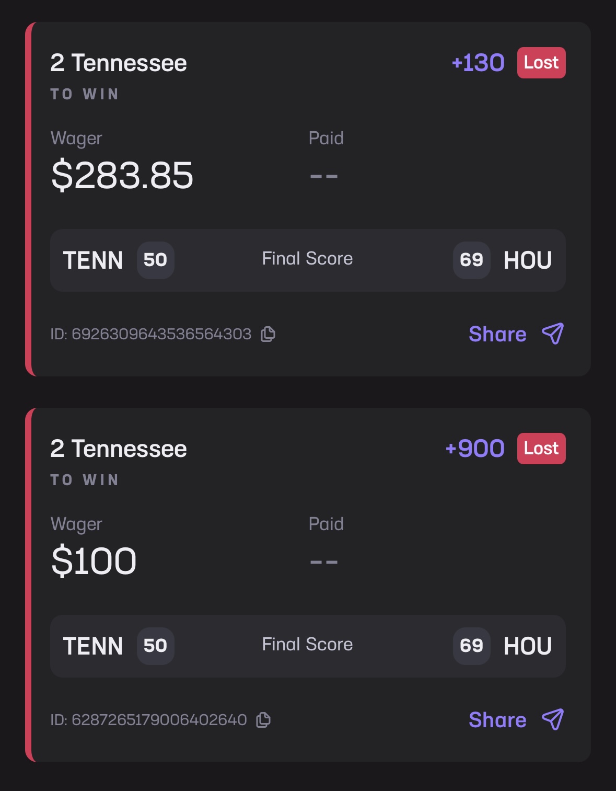Tap the $100 wager amount
Screen dimensions: 616x791
(x=94, y=561)
